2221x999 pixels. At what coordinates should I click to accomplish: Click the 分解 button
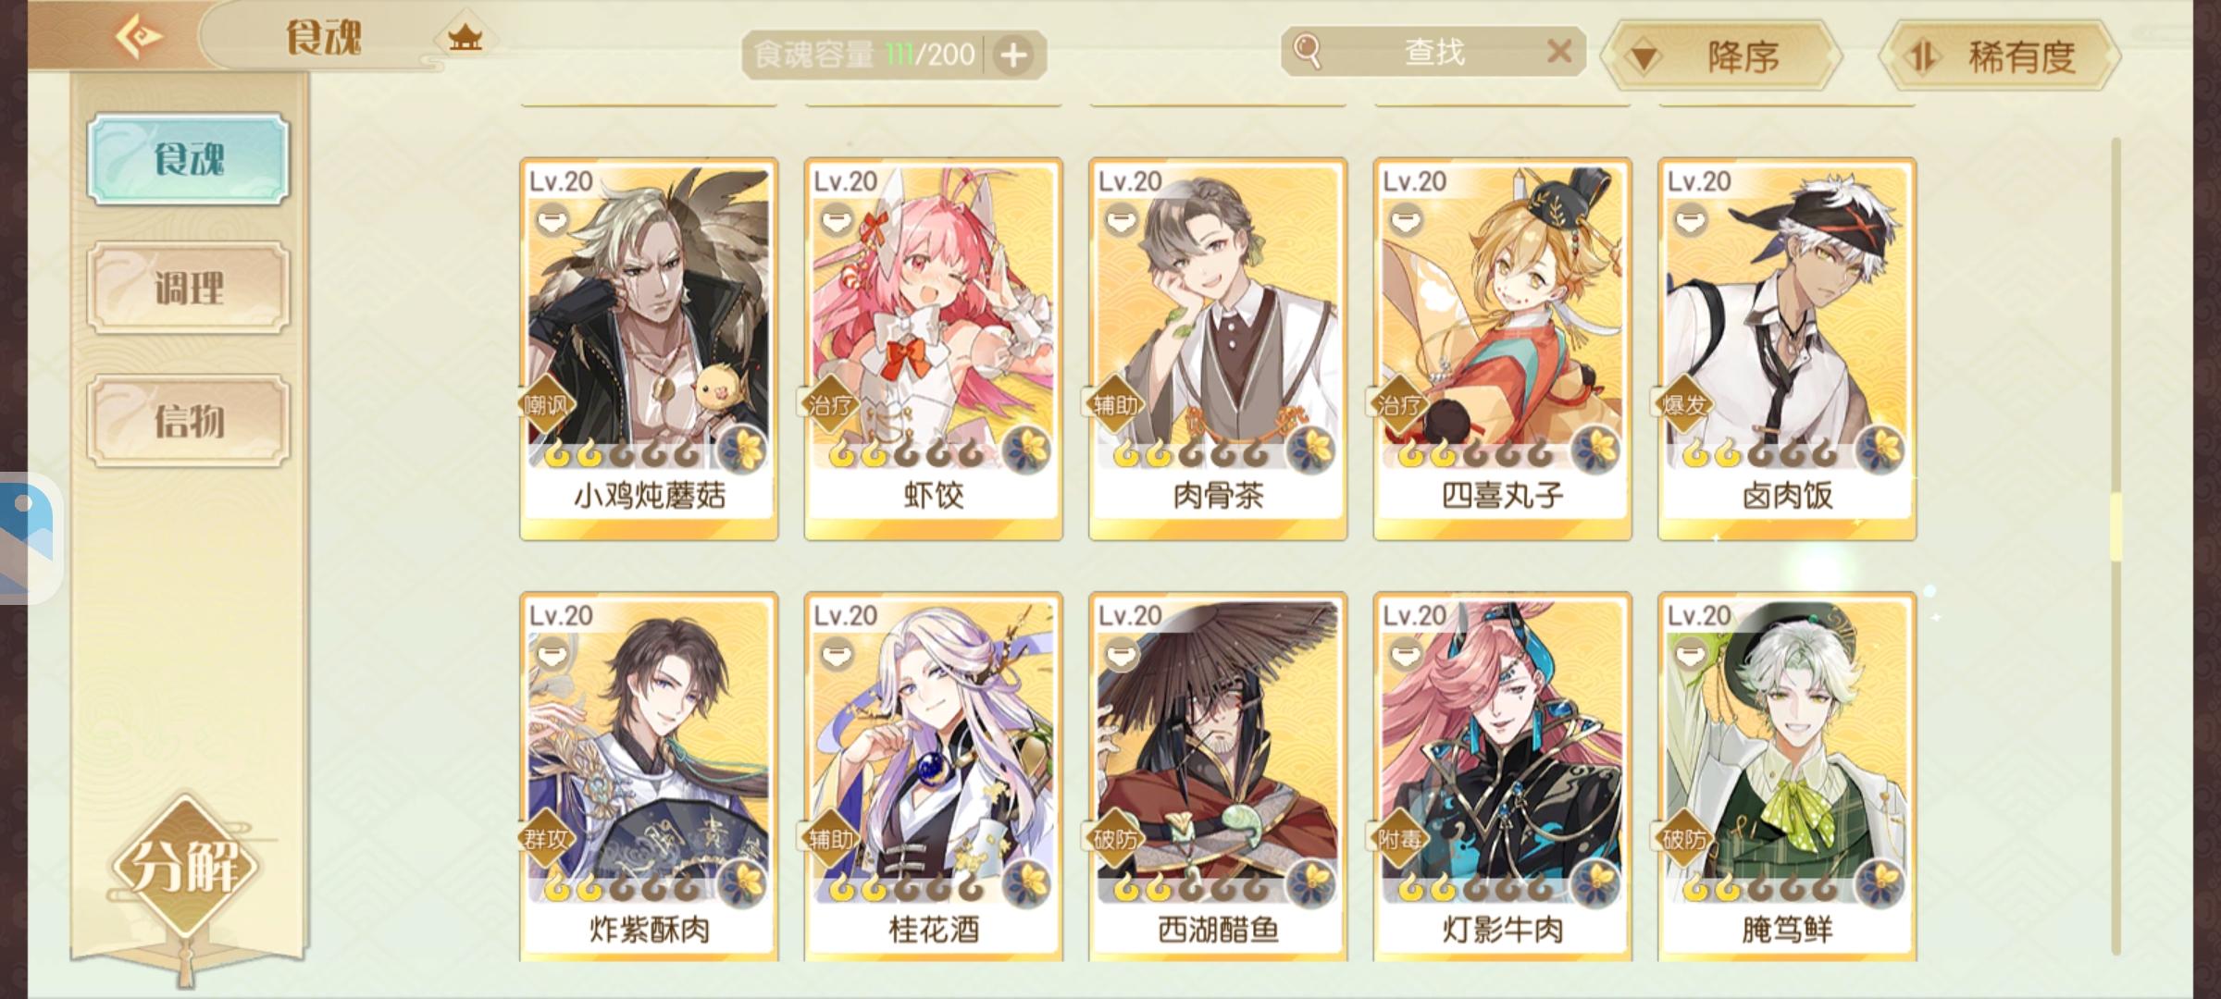tap(184, 866)
